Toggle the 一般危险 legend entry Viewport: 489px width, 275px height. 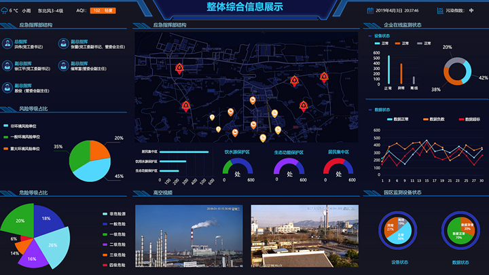point(114,224)
